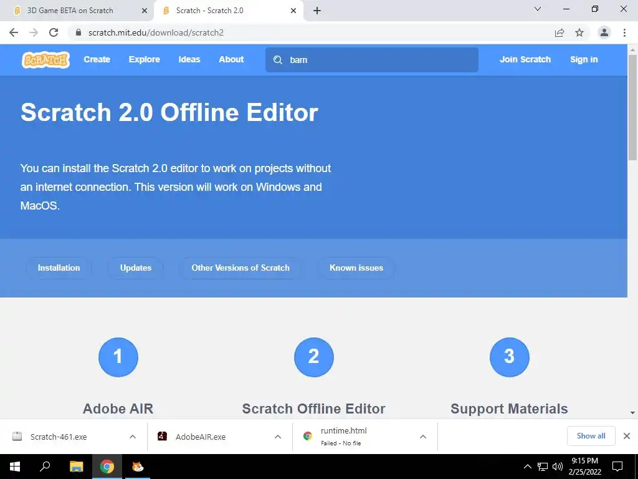Click the address bar URL
638x479 pixels.
point(156,32)
